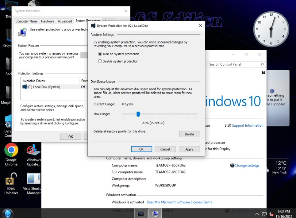Close the System Properties window

tap(126, 11)
